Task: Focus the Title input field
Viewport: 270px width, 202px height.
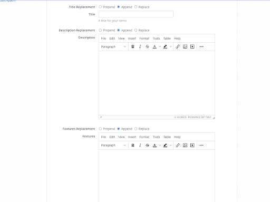Action: pos(136,14)
